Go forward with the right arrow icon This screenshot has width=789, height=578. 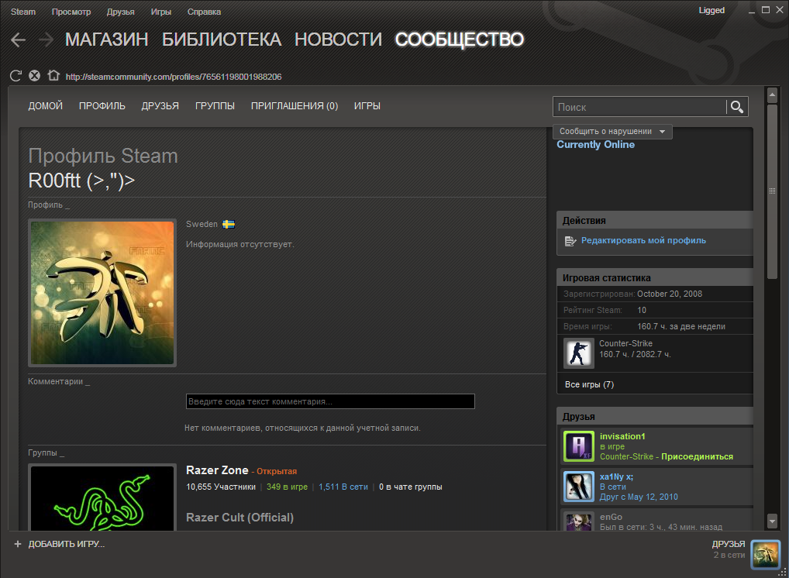click(46, 40)
